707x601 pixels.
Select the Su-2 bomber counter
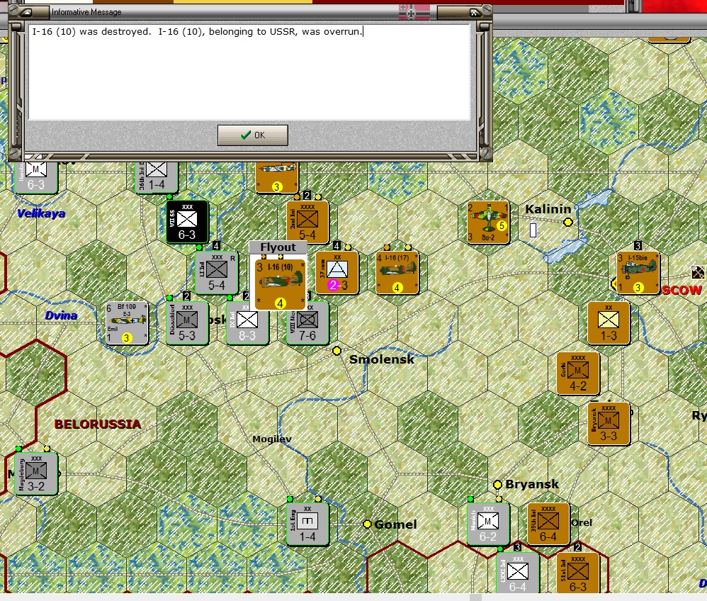488,222
